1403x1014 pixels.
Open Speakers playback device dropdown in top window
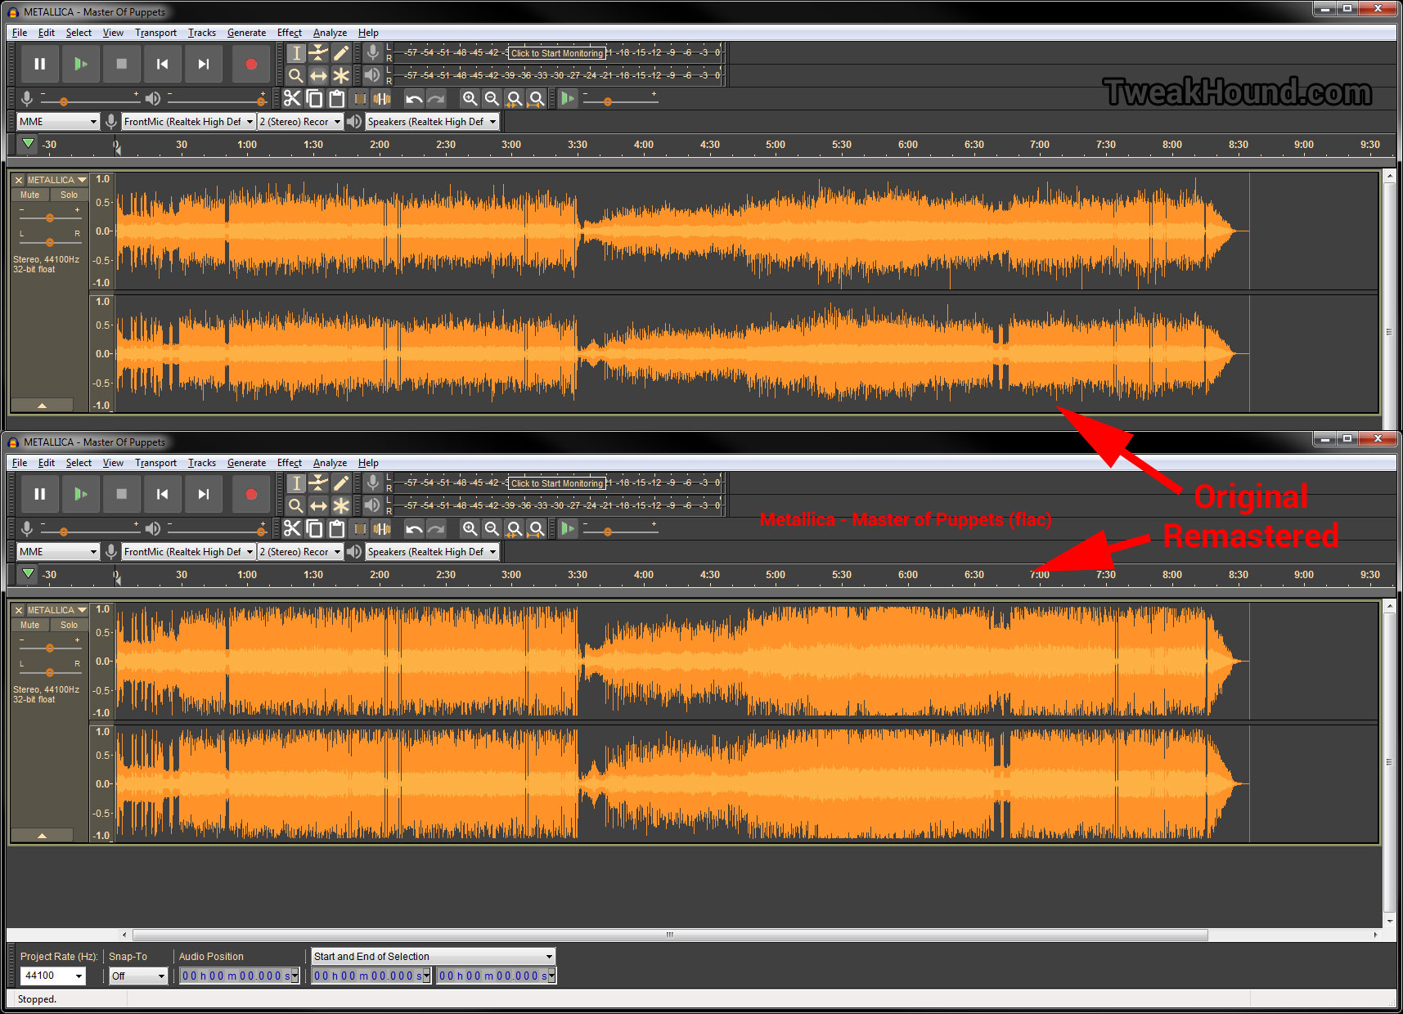click(432, 122)
